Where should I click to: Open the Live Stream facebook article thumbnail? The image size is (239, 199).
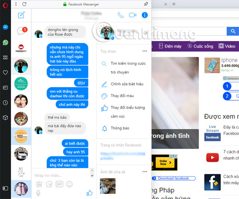(x=212, y=133)
